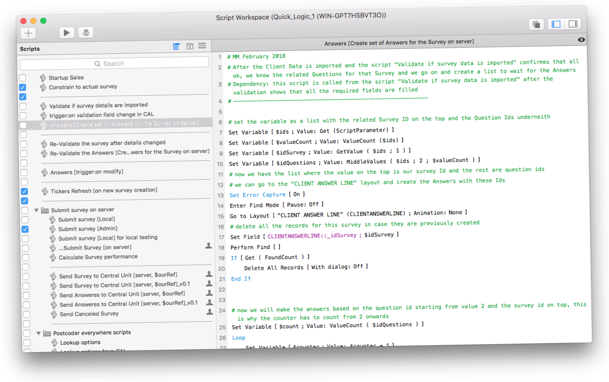Image resolution: width=609 pixels, height=382 pixels.
Task: Select the Answers [Create set of Answers] script tab
Action: 398,42
